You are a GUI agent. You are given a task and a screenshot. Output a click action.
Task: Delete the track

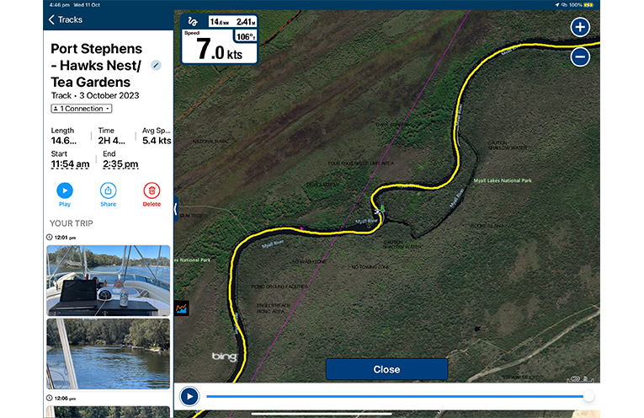(152, 195)
